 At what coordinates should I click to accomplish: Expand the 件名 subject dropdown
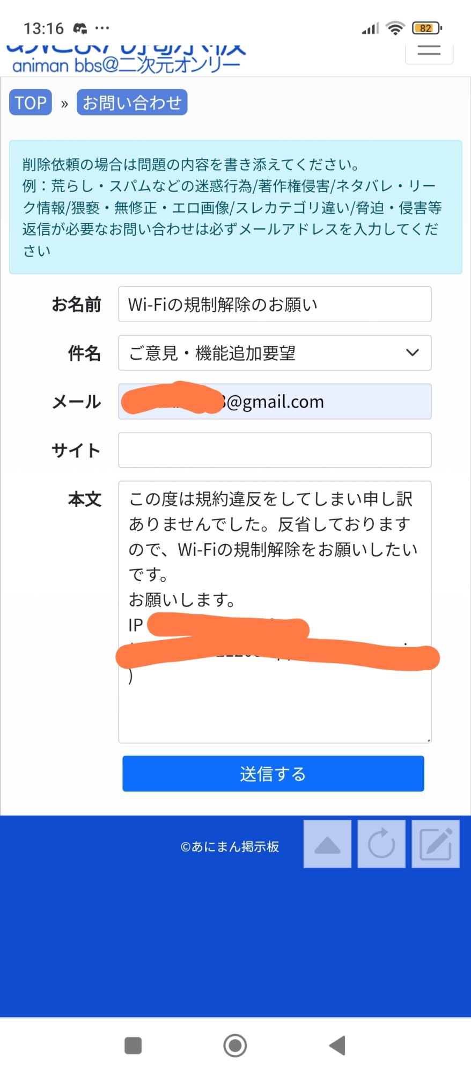[275, 353]
